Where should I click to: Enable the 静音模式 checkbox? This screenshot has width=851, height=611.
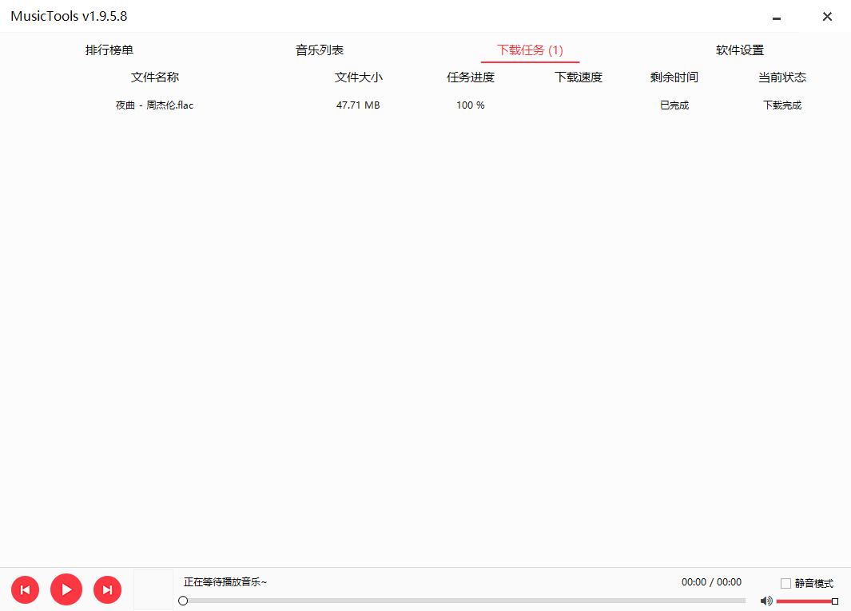(x=785, y=583)
